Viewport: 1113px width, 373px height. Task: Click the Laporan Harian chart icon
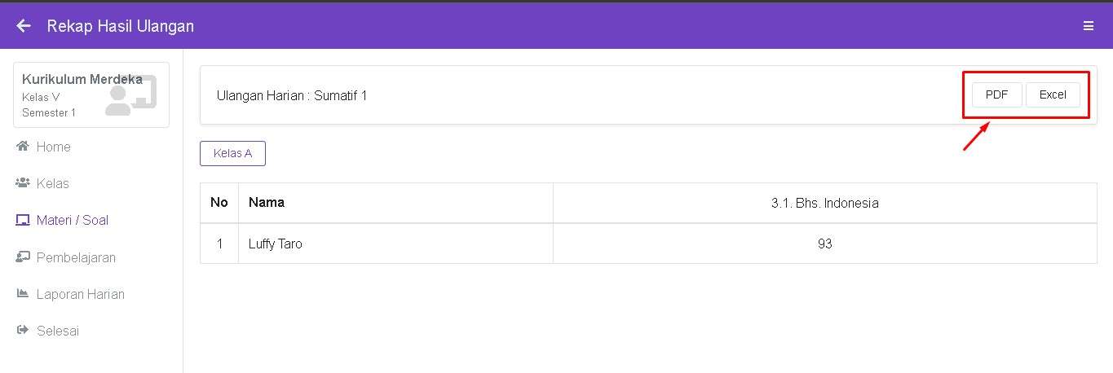point(23,294)
